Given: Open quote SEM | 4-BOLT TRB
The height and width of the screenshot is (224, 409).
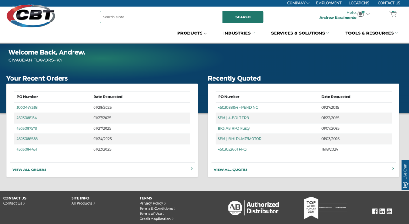Looking at the screenshot, I should [233, 118].
